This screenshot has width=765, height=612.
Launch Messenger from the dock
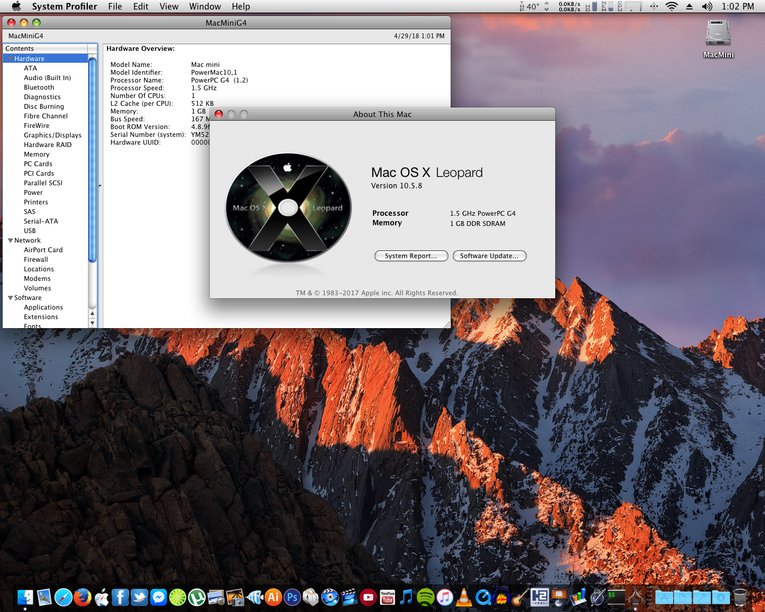(x=158, y=597)
